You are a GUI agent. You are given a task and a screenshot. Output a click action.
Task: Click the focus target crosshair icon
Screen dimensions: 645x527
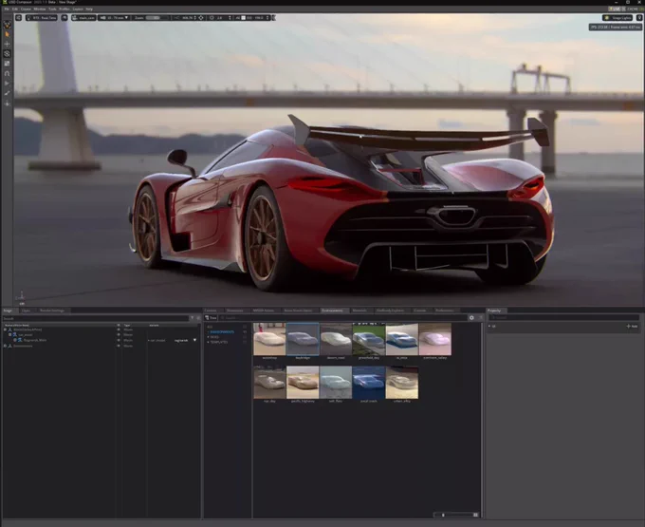click(201, 18)
